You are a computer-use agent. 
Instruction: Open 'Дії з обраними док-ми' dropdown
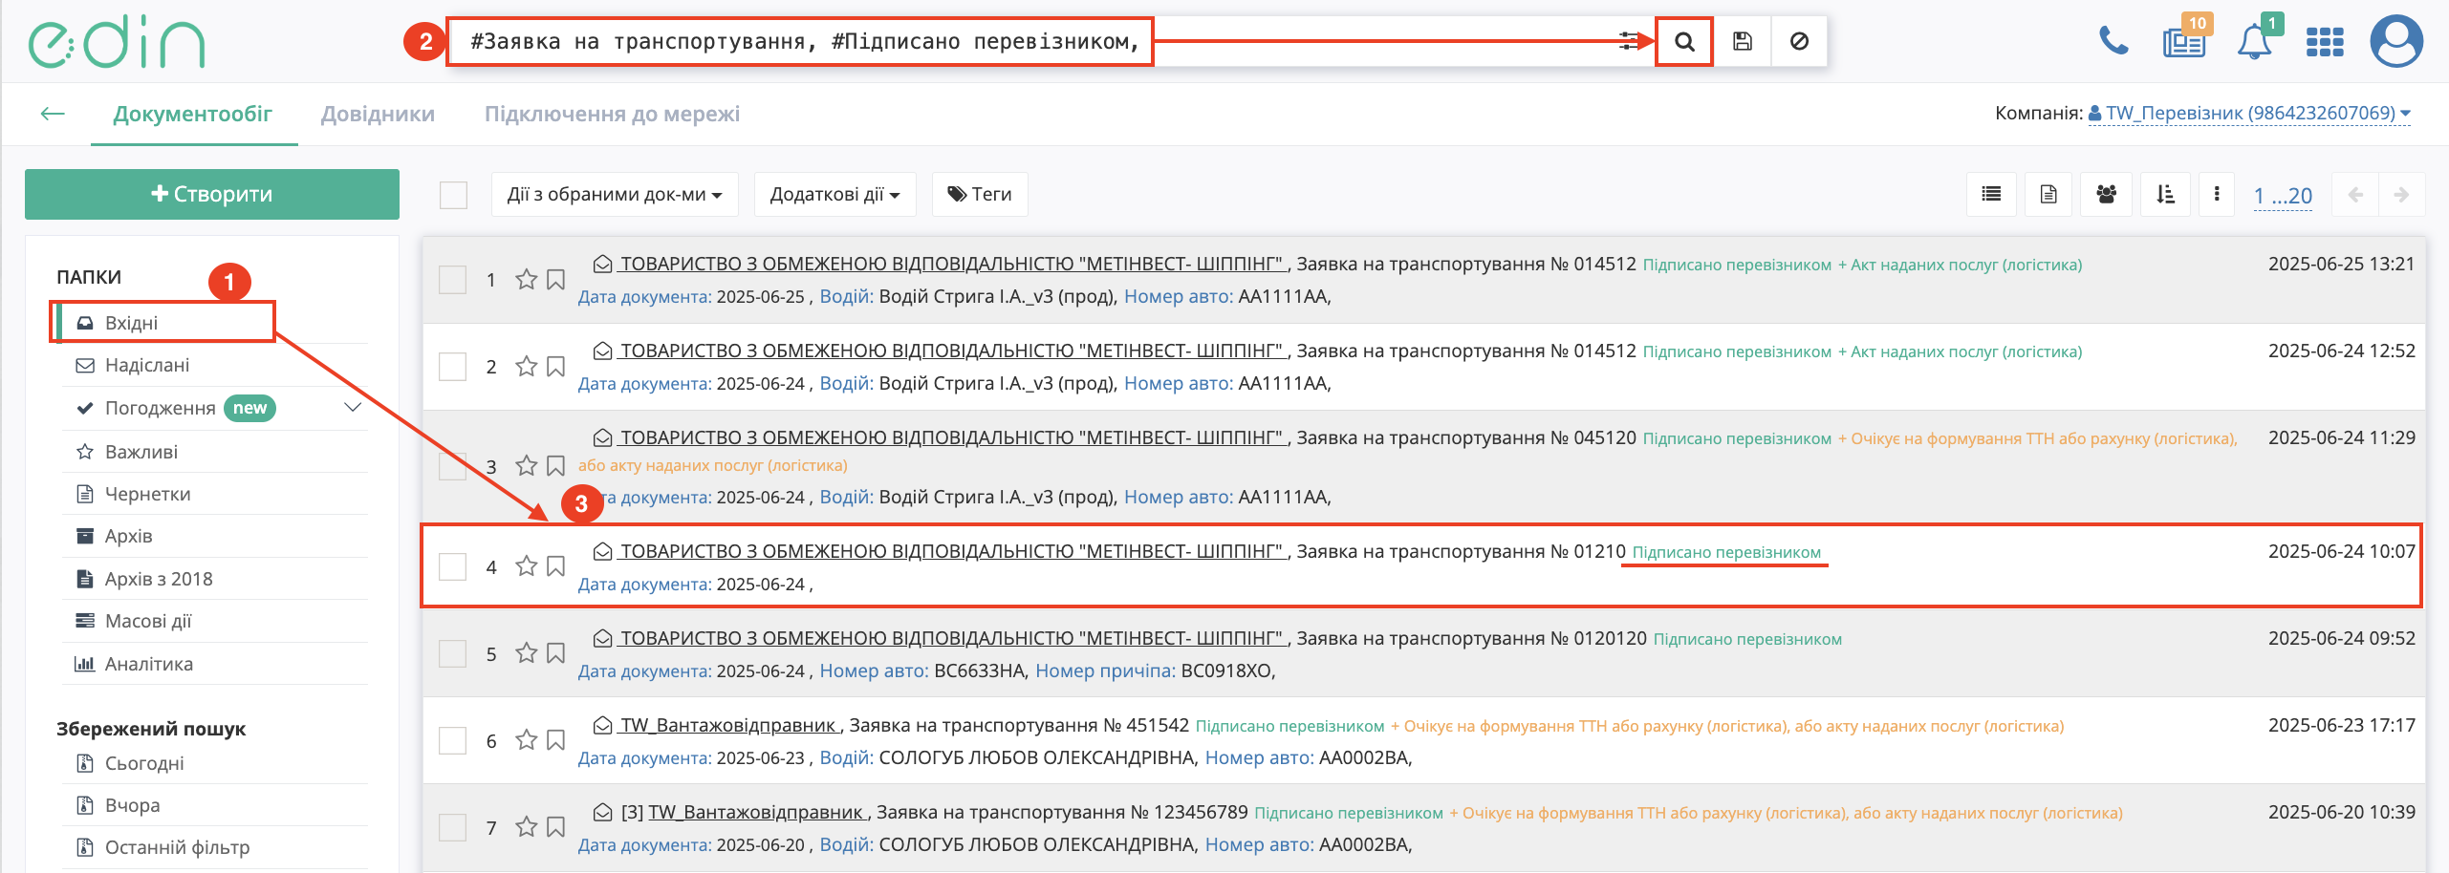point(614,195)
